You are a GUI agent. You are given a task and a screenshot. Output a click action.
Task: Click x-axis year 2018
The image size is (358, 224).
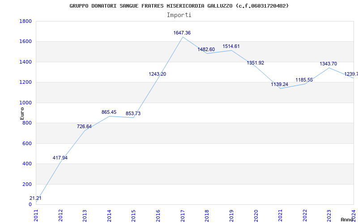[207, 215]
